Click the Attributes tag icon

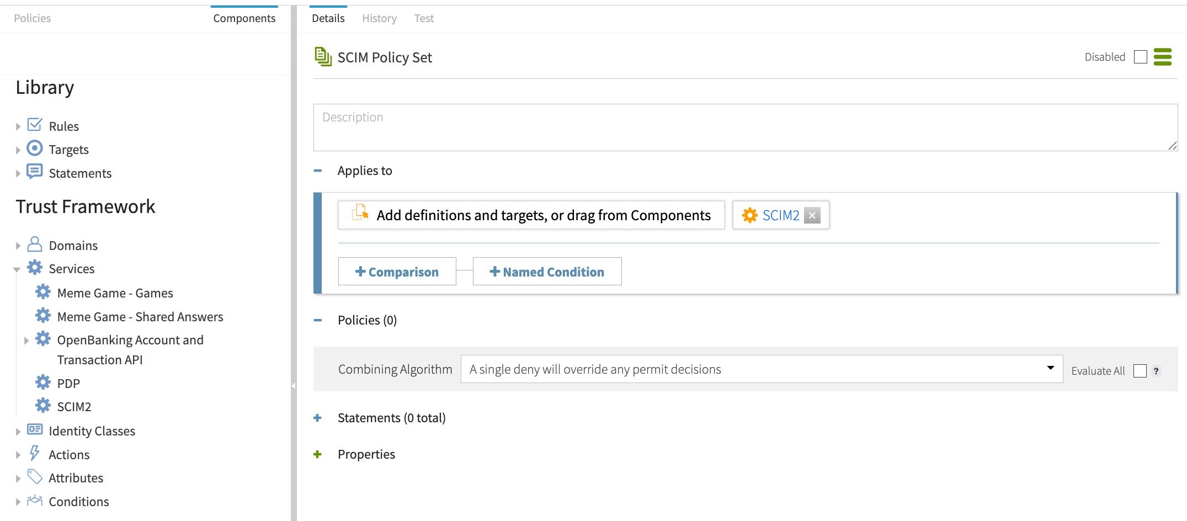[35, 477]
